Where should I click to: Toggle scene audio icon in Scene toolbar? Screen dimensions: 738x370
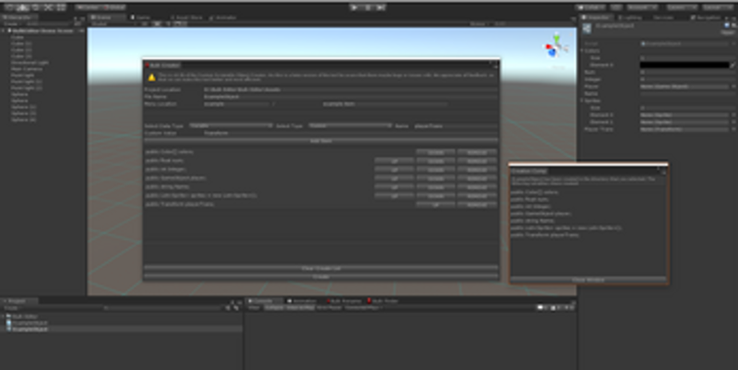click(168, 24)
